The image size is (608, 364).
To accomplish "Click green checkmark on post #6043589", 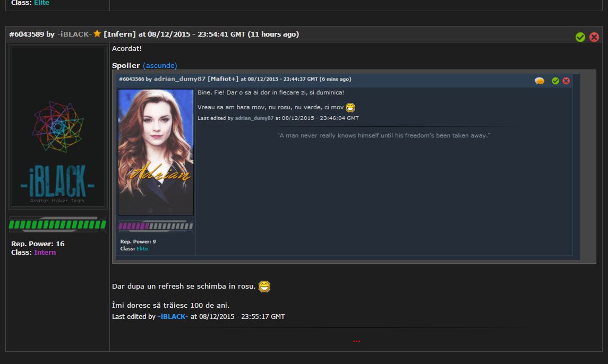I will click(580, 37).
